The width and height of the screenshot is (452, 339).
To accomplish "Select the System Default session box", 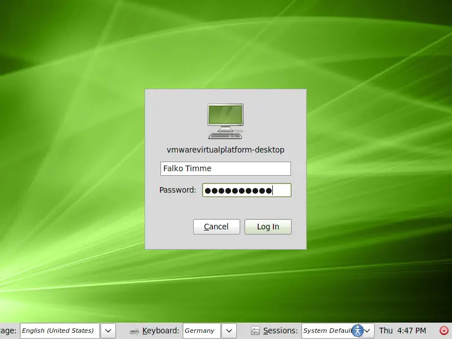I will point(327,331).
